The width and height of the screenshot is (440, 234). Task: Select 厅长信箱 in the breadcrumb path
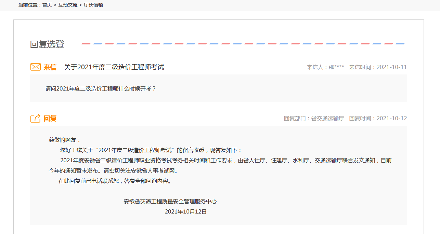93,5
